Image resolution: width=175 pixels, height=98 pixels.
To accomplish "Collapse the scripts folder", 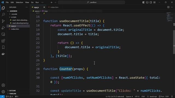I will pyautogui.click(x=14, y=17).
